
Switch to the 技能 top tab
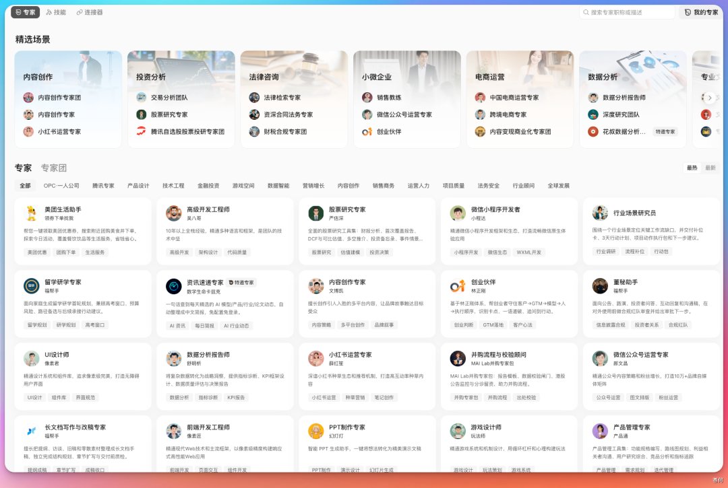point(56,13)
